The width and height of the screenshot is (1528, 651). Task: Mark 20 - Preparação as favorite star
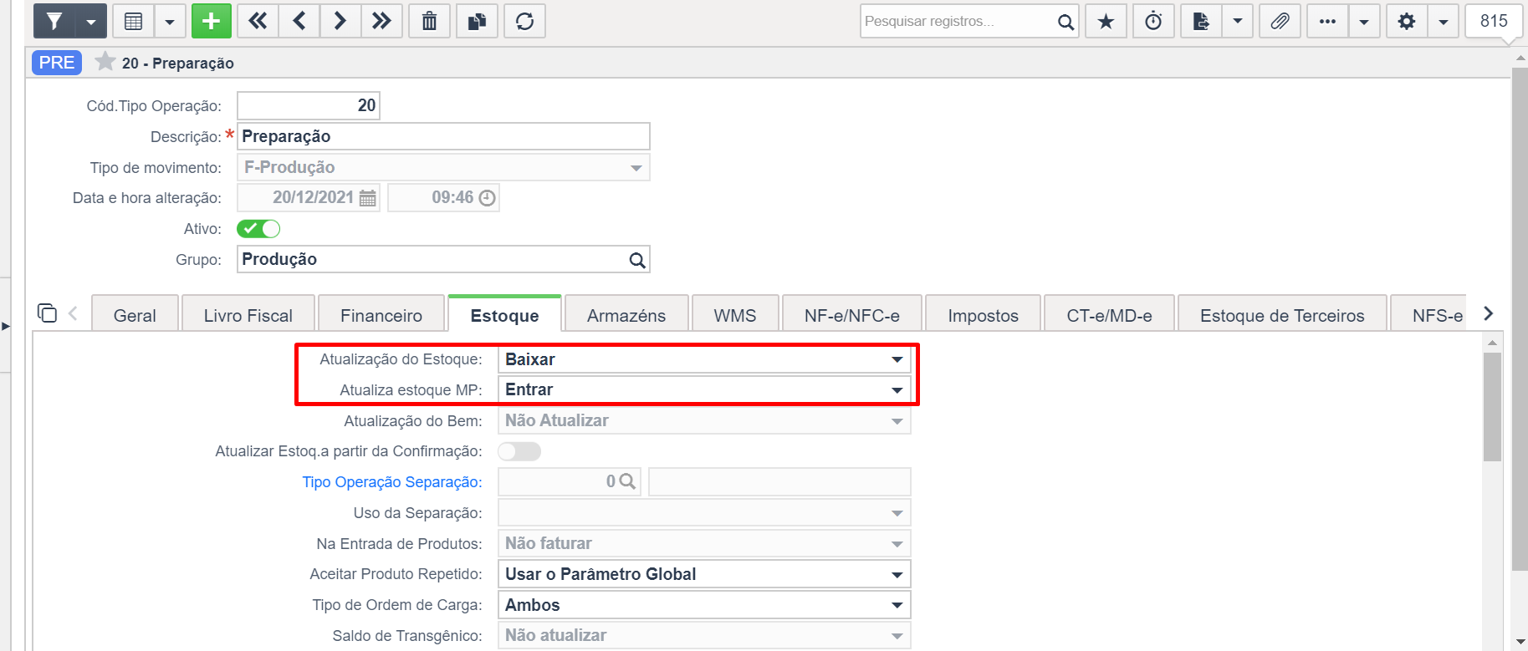click(x=105, y=62)
